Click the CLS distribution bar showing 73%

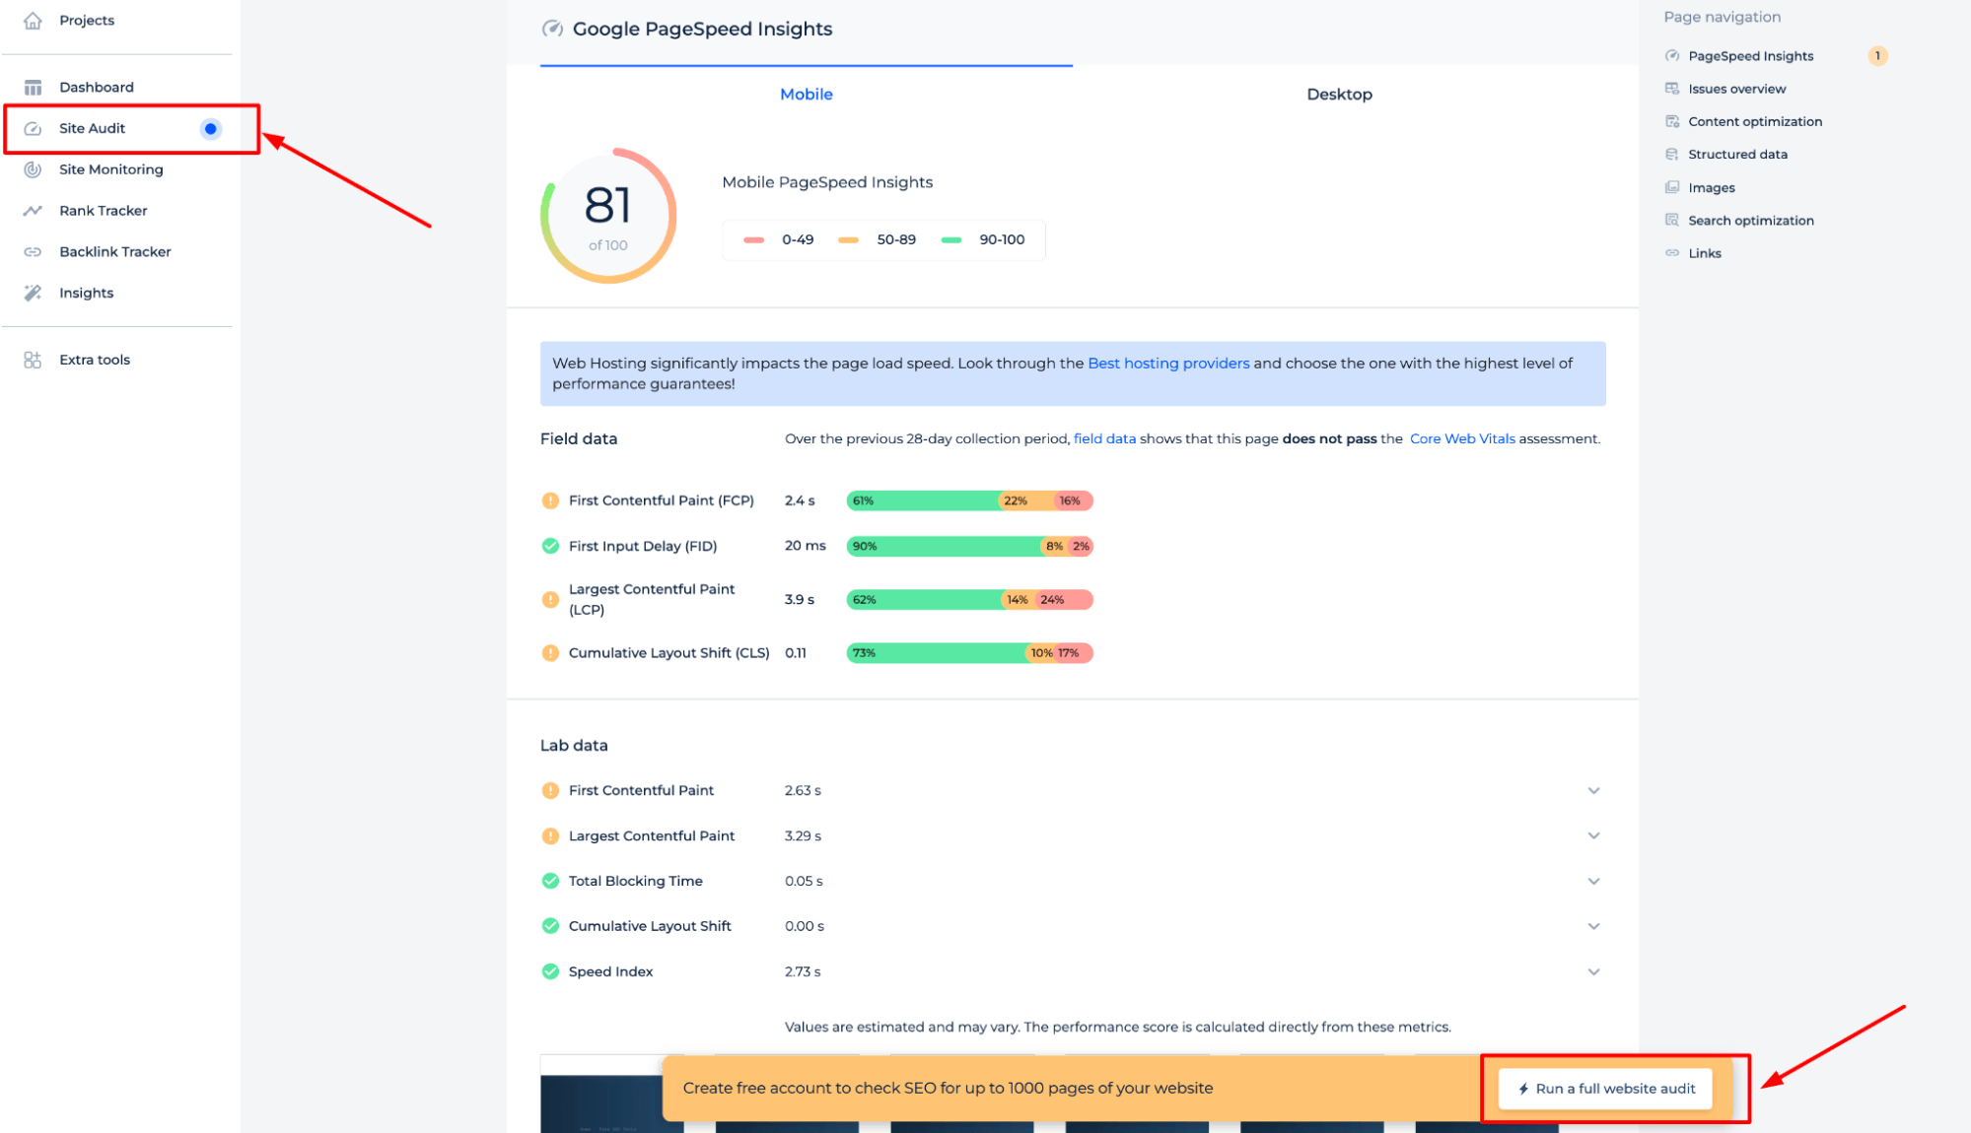(969, 653)
